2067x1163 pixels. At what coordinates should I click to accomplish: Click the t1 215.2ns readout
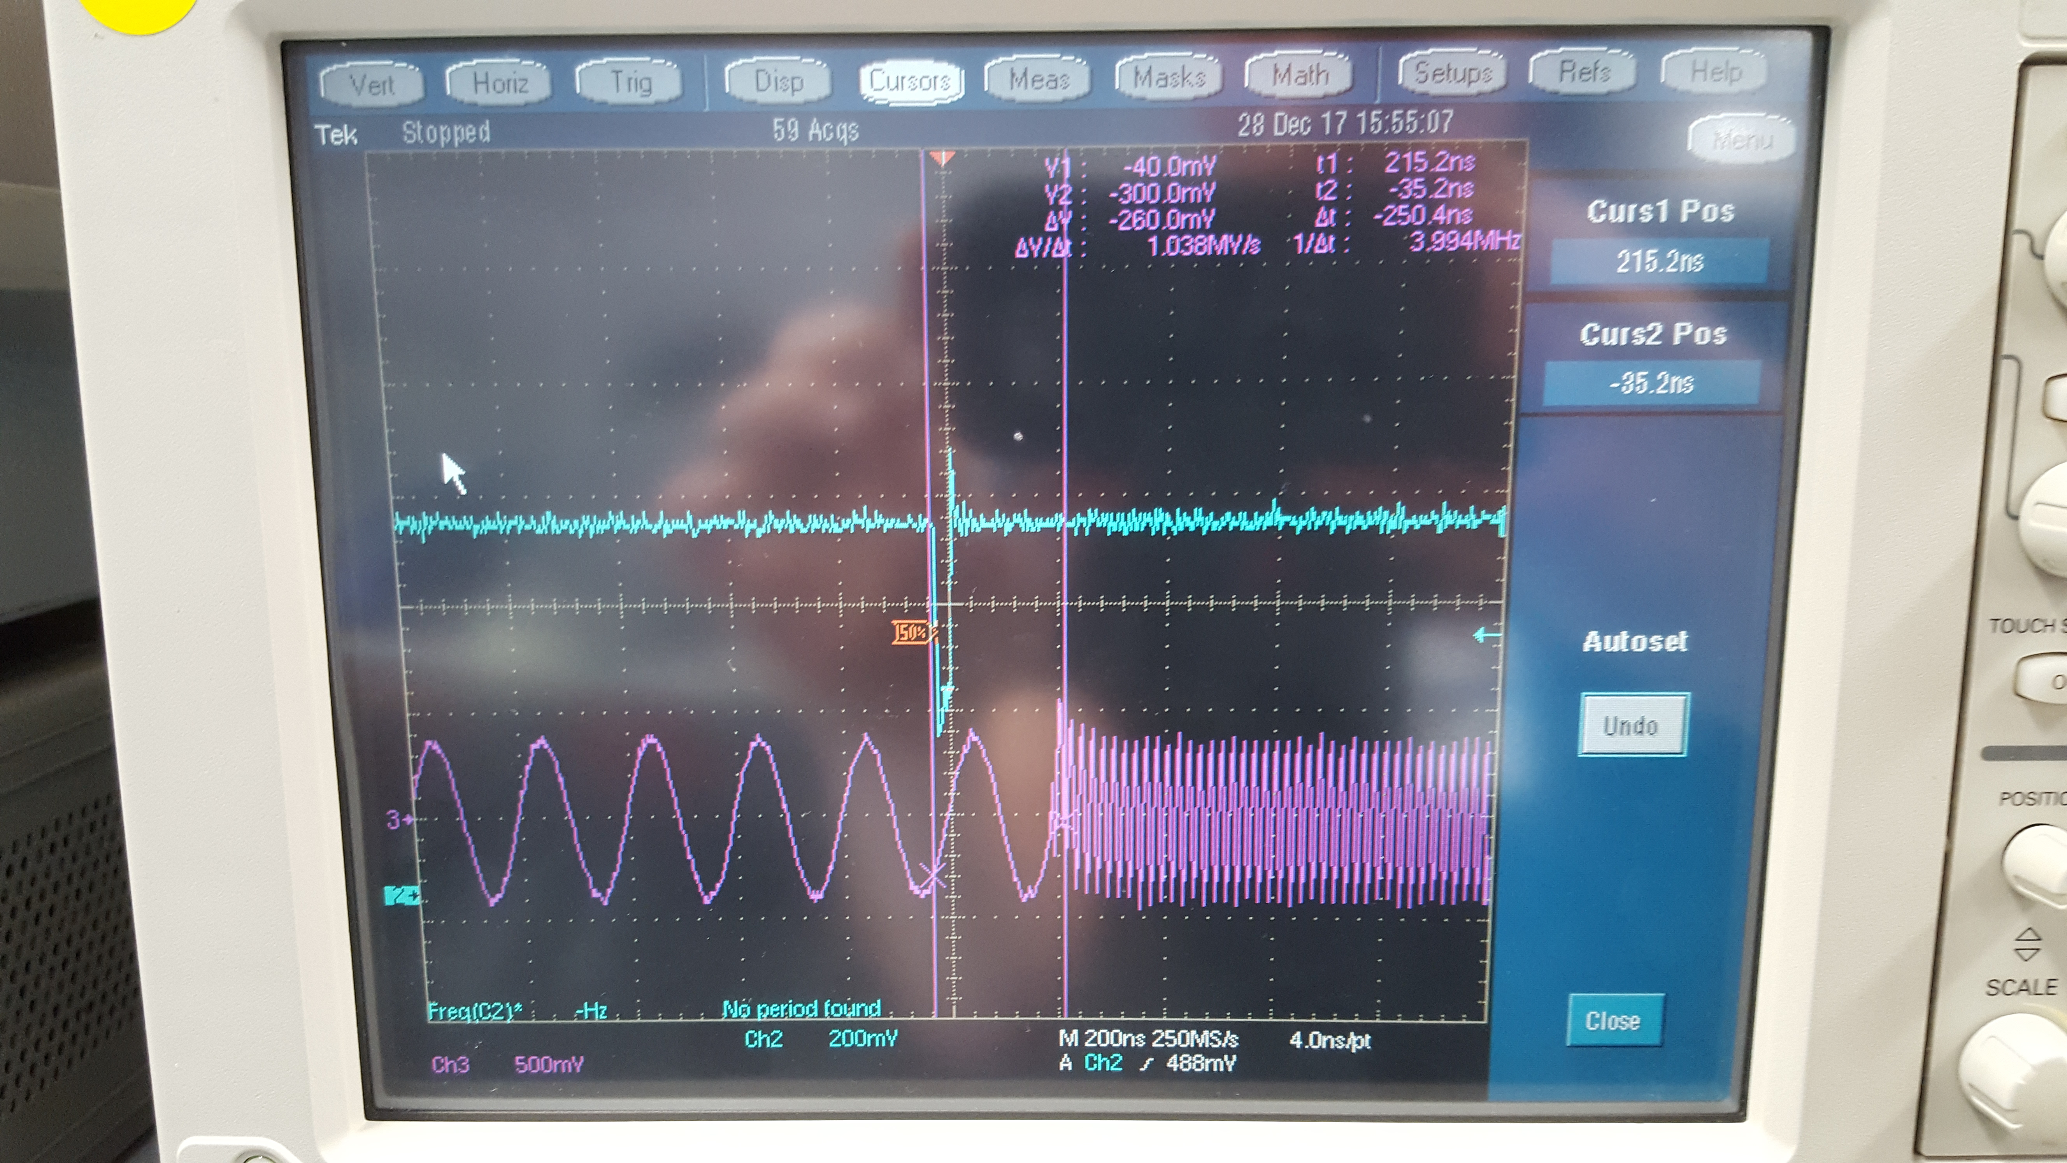(1395, 163)
